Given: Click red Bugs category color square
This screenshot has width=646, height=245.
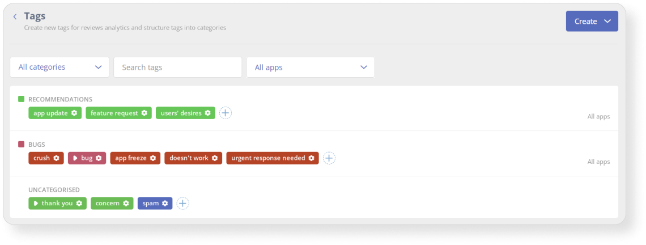Looking at the screenshot, I should (x=22, y=145).
